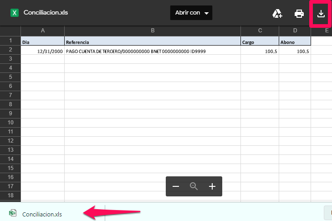Open the 'Abrir con' dropdown
The height and width of the screenshot is (221, 332).
coord(191,13)
